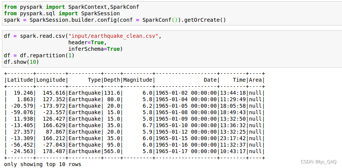Image resolution: width=342 pixels, height=168 pixels.
Task: Click the getOrCreate() call in first cell
Action: click(205, 20)
